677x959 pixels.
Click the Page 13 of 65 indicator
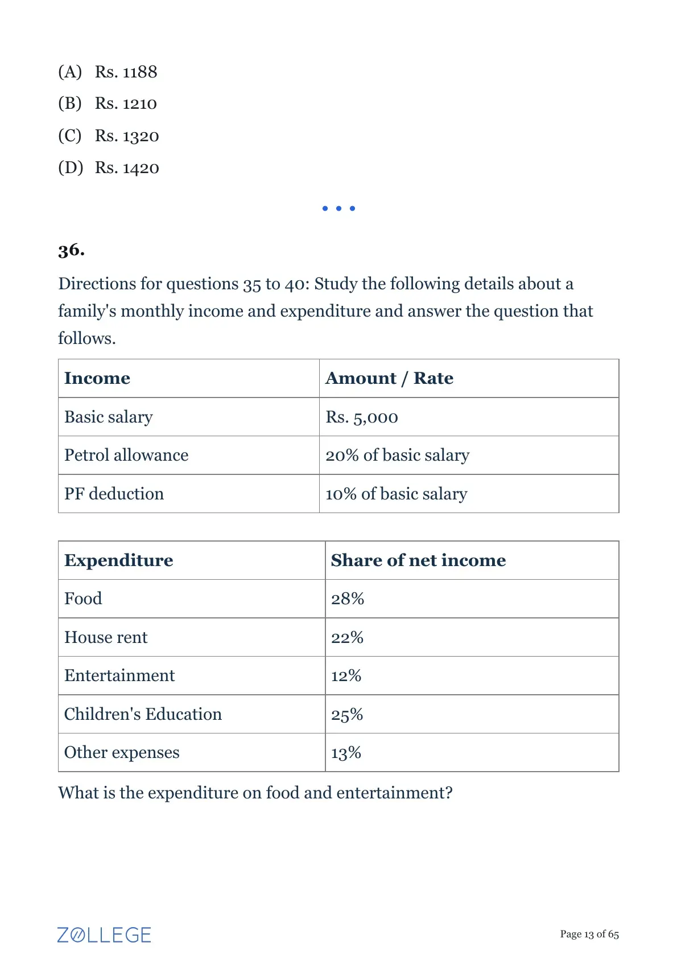click(589, 934)
